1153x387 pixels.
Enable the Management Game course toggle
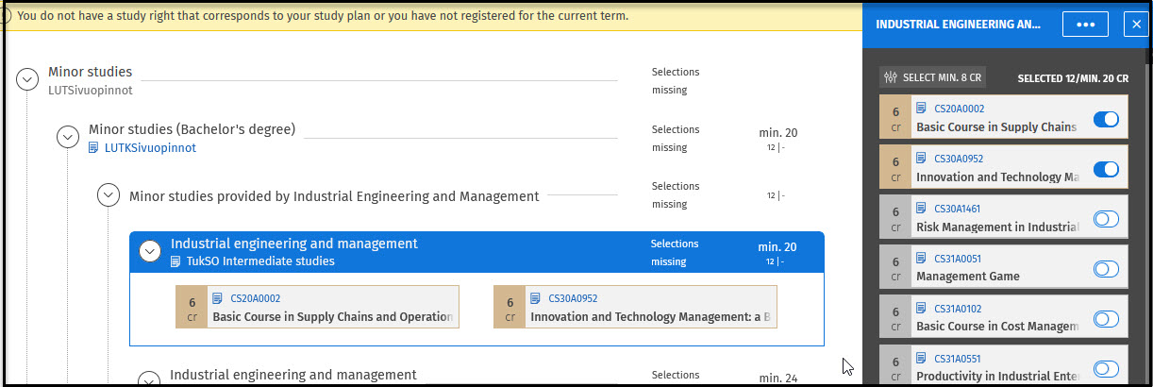[x=1106, y=269]
